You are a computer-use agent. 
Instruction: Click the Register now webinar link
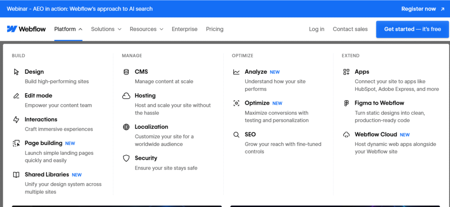[423, 9]
